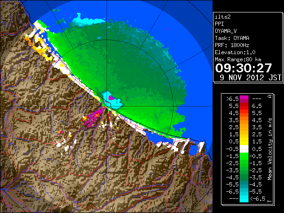Screen dimensions: 284x213
Task: Click the tiny magenta dot in the northeast sea
Action: [x=166, y=29]
